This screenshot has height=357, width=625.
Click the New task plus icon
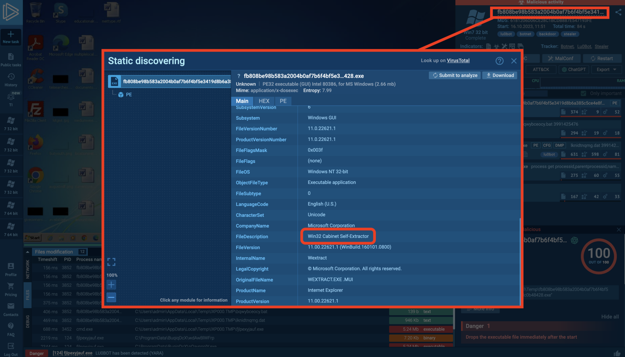pos(11,34)
